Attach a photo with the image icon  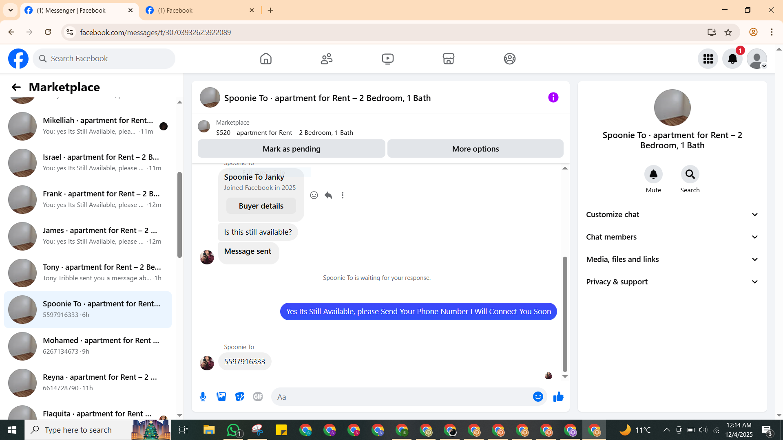coord(221,397)
